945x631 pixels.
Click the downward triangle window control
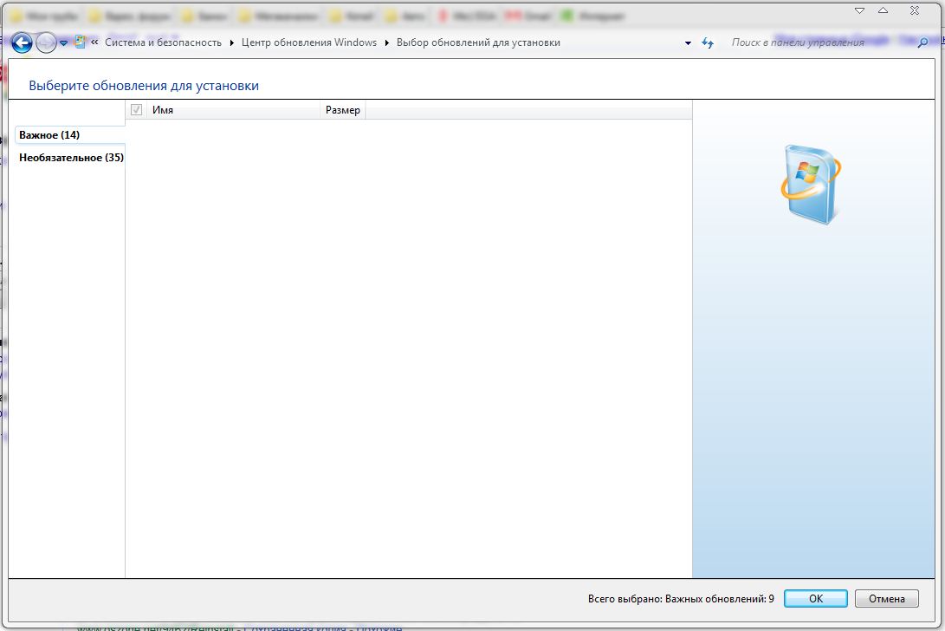tap(859, 11)
